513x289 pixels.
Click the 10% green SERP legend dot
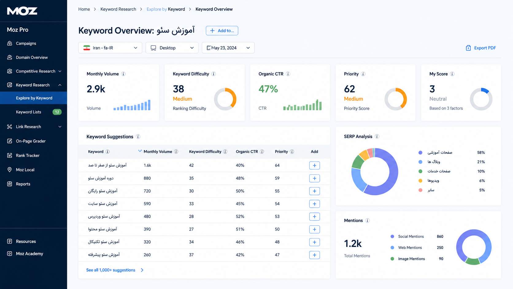(420, 171)
